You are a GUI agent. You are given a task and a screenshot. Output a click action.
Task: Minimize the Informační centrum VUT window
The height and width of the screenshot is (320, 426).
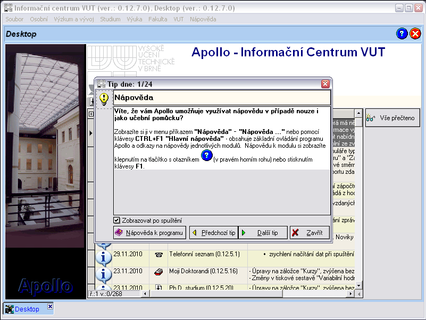coord(399,8)
